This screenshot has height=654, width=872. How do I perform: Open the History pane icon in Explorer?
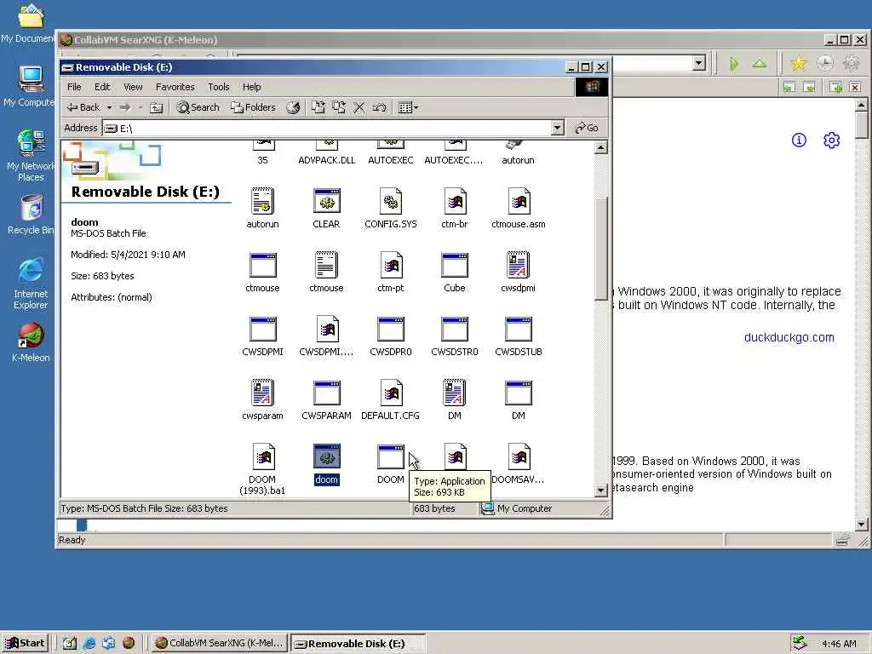(293, 107)
